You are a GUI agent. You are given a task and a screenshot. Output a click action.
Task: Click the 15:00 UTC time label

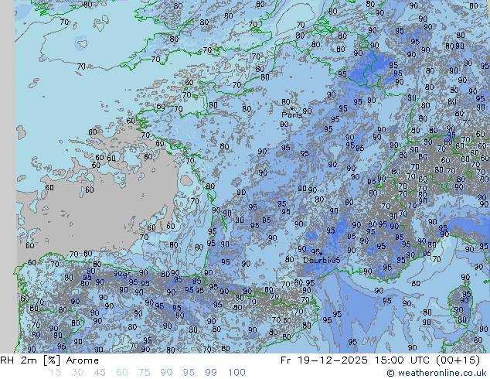coord(403,360)
